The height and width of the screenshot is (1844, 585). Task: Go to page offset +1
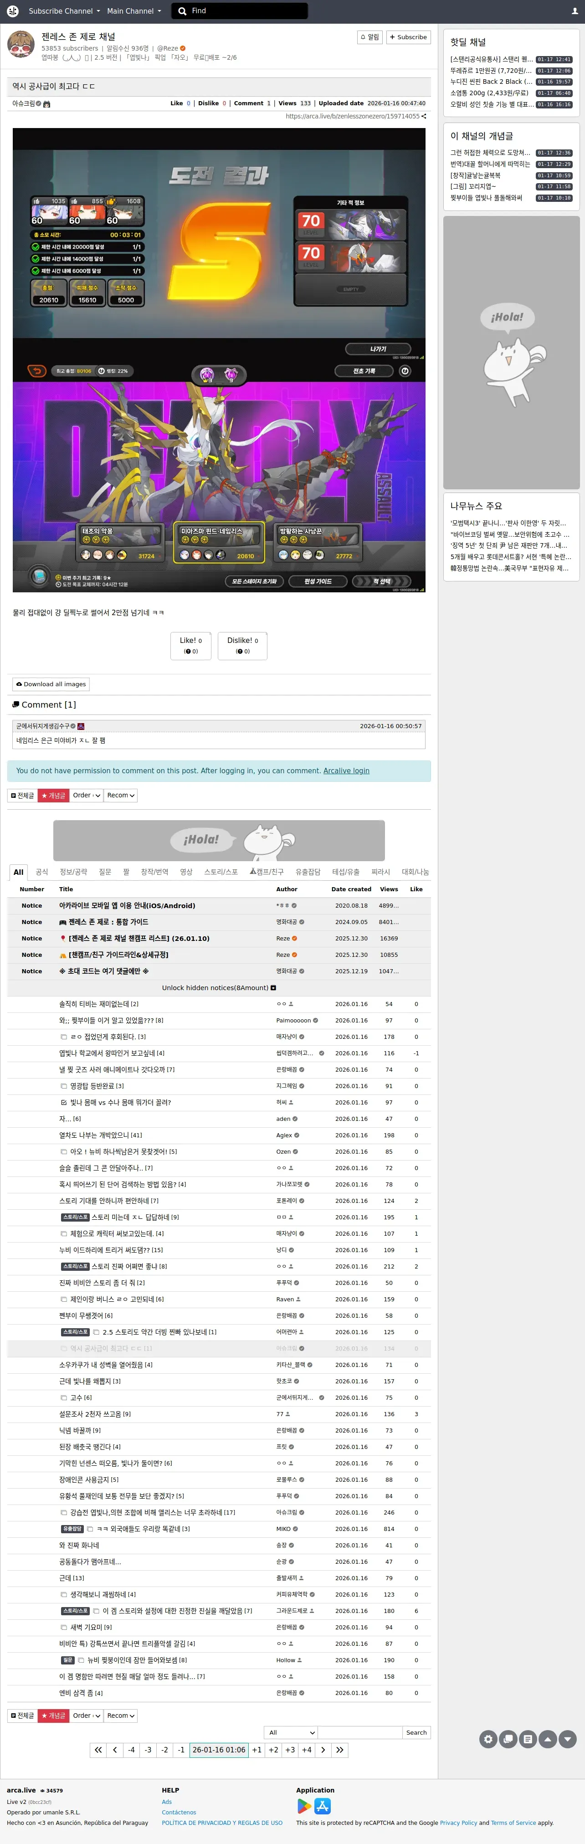point(257,1750)
